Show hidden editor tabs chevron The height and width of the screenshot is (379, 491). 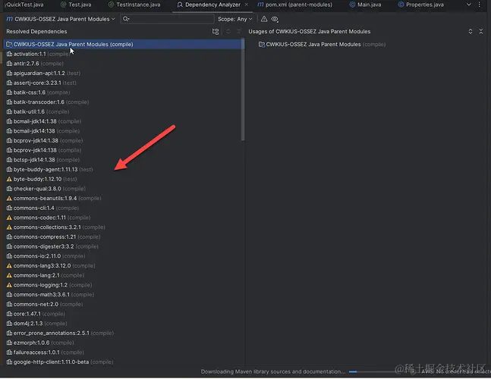[x=469, y=5]
